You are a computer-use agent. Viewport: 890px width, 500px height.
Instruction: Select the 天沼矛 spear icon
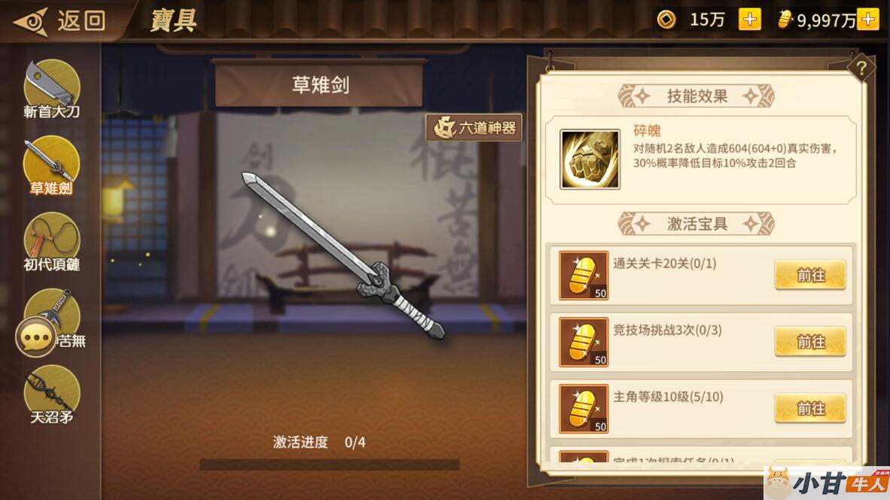pos(51,395)
